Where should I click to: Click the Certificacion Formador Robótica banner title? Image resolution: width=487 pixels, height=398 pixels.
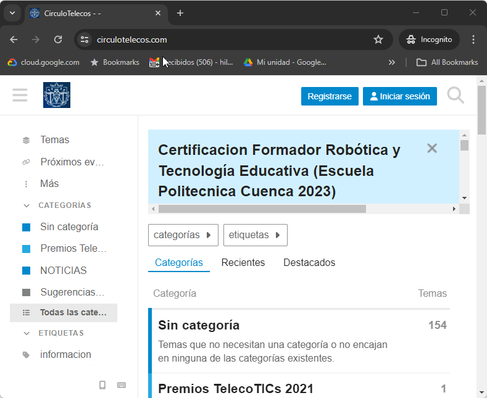(x=279, y=170)
